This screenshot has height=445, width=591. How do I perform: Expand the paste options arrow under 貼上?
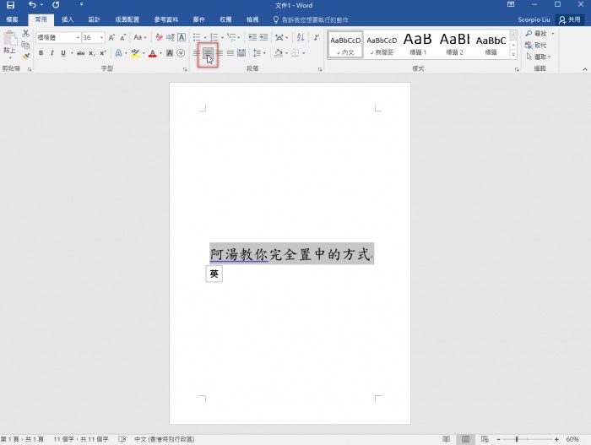tap(10, 58)
